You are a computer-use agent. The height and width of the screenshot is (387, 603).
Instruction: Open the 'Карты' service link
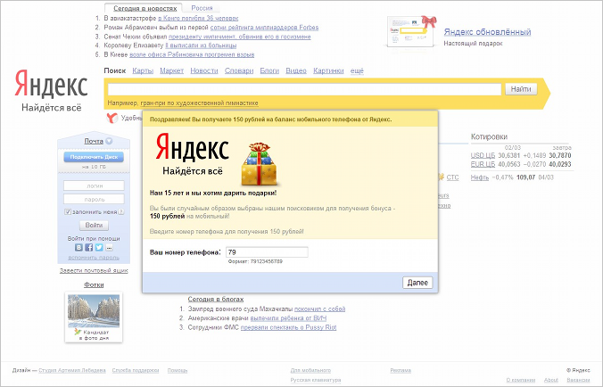[x=143, y=70]
